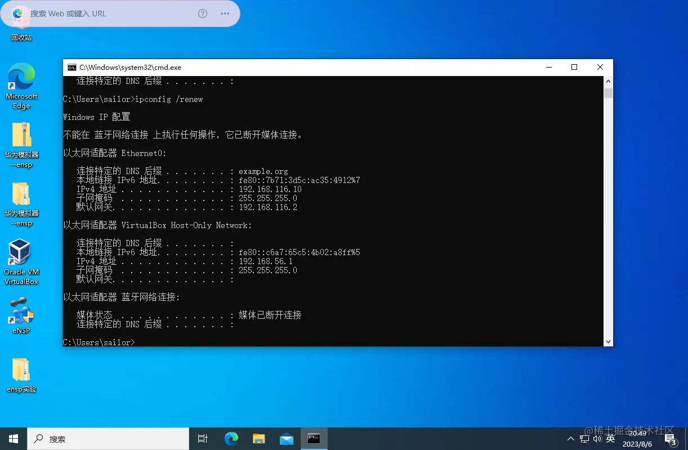
Task: Click the IPv4 address 192.168.56.1
Action: click(x=266, y=261)
